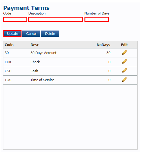The height and width of the screenshot is (153, 141).
Task: Edit the 30 Days Account payment term
Action: coord(124,52)
